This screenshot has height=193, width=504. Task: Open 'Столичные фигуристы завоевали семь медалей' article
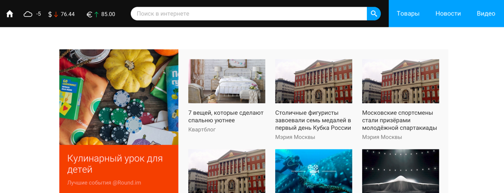[313, 121]
